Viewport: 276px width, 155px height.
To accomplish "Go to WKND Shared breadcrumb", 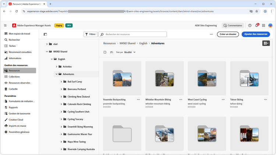I will (127, 43).
